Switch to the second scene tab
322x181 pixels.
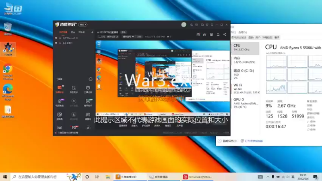tap(73, 32)
